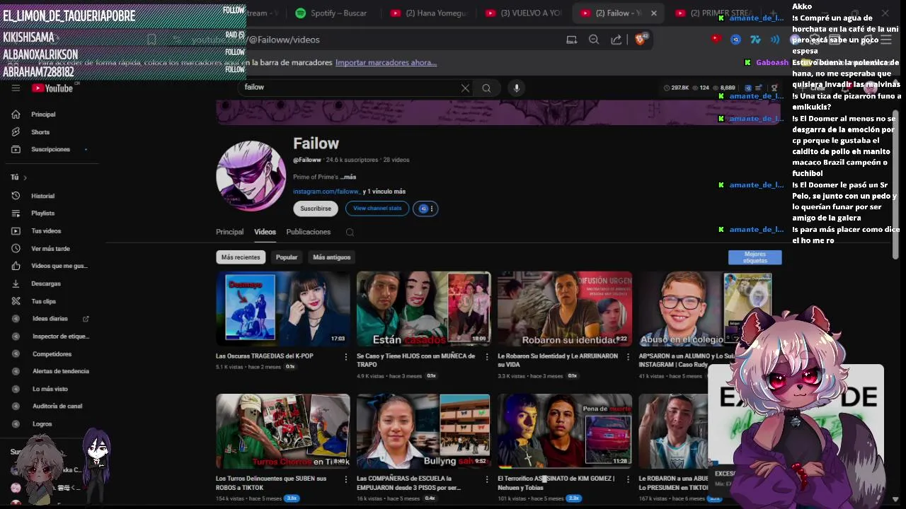Open Están casados video thumbnail

tap(423, 309)
